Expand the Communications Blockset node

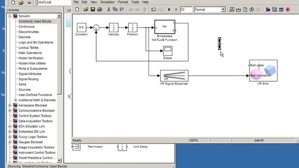coord(10,111)
